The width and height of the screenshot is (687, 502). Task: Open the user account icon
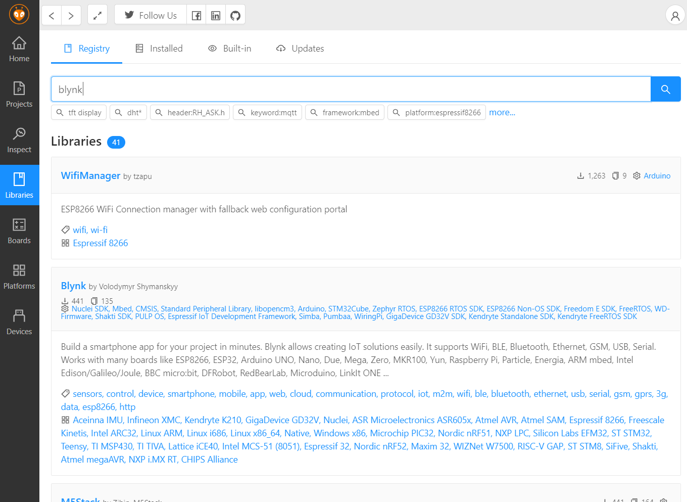(675, 15)
